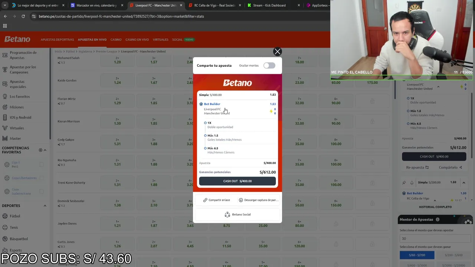Select the Más 6.5 radio in the share dialog

[205, 148]
